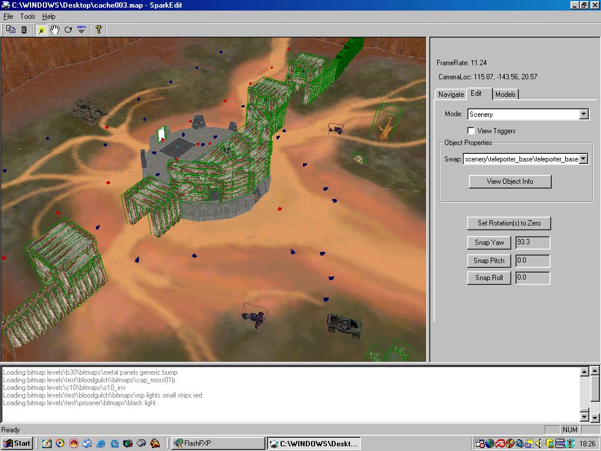Switch to FlashFXP in the taskbar
Screen dimensions: 601x451
pos(218,443)
